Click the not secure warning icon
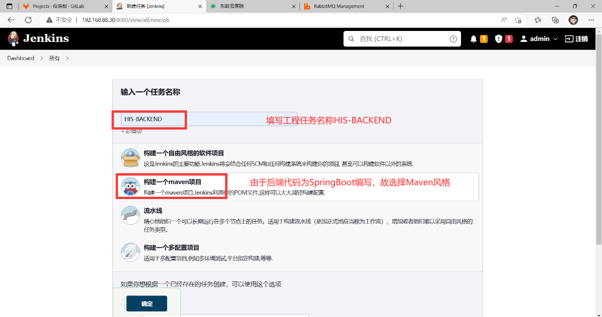602x317 pixels. pos(49,20)
